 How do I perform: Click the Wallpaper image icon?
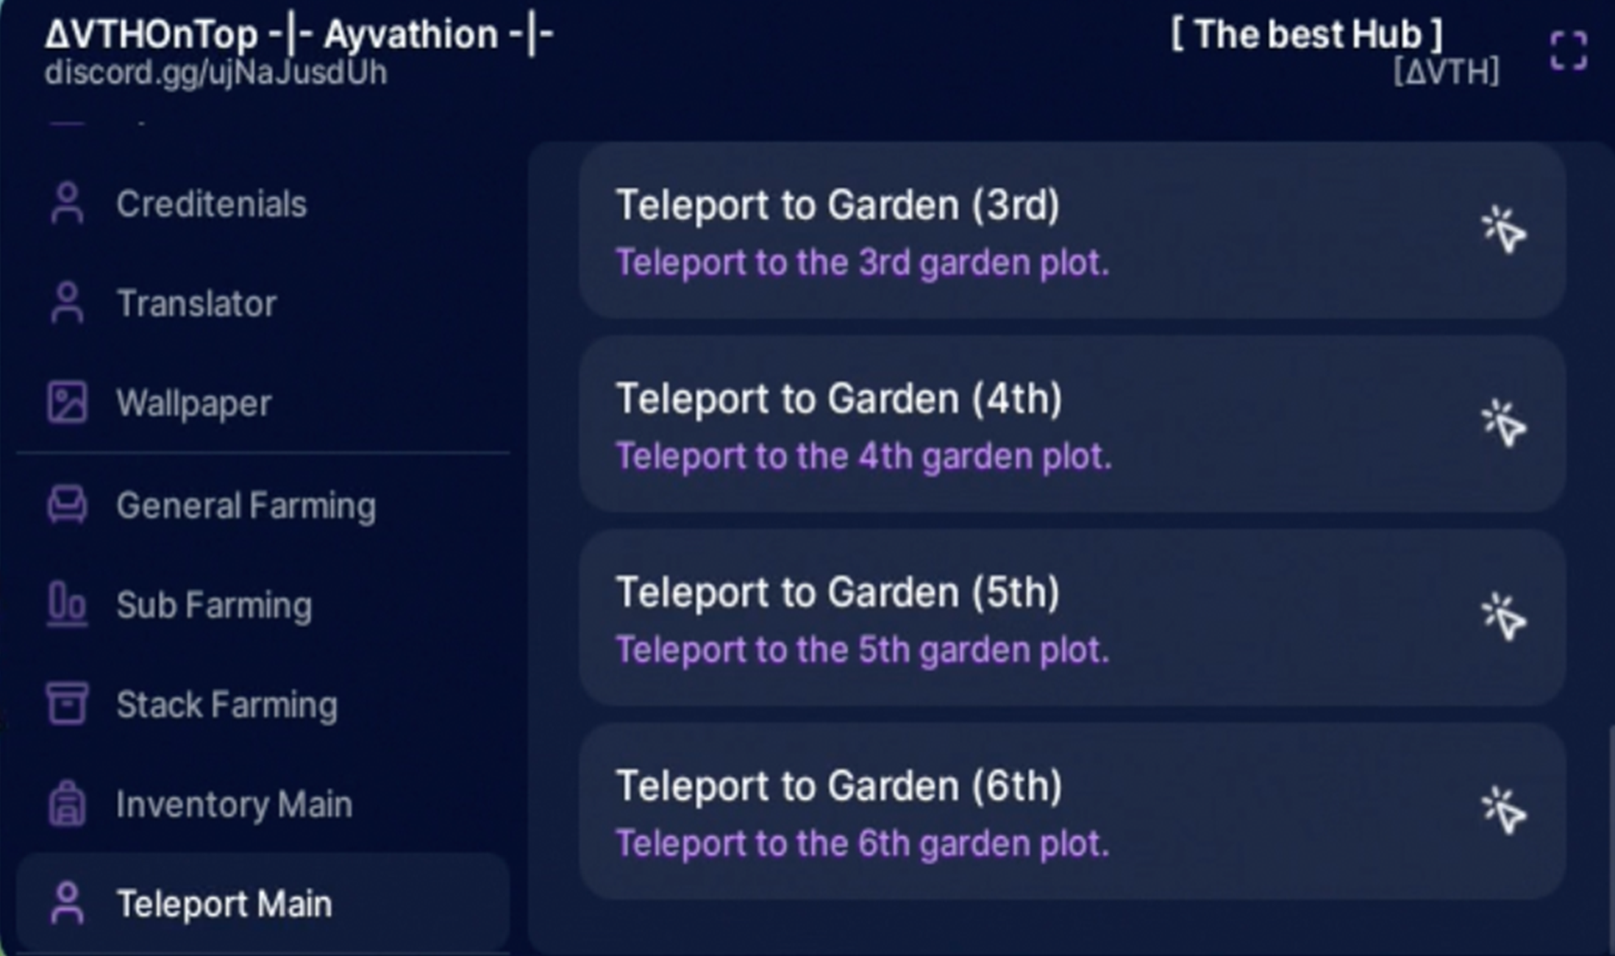point(67,402)
